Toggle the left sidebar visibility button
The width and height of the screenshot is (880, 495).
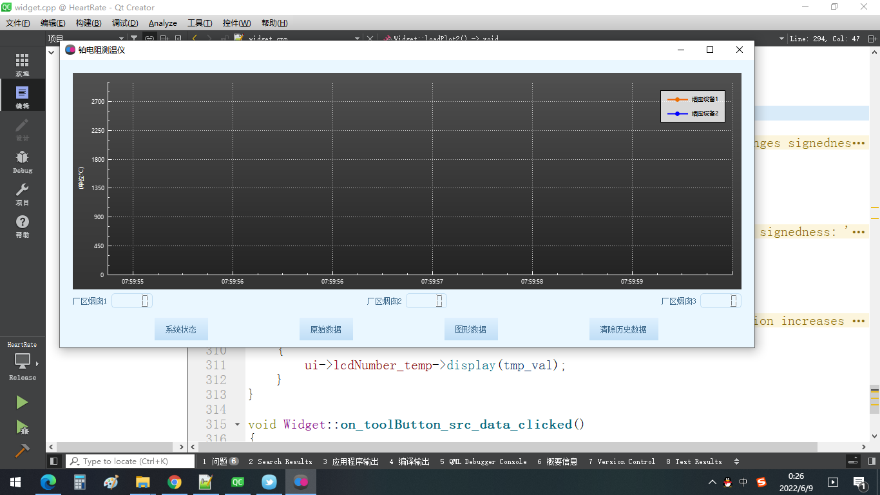(x=54, y=461)
